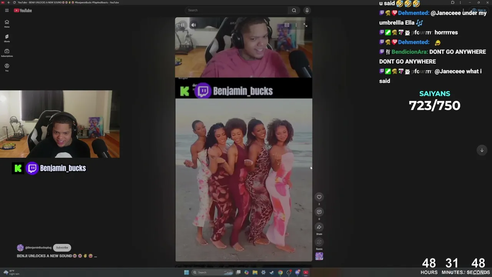
Task: Go back with the browser back arrow
Action: (9, 2)
